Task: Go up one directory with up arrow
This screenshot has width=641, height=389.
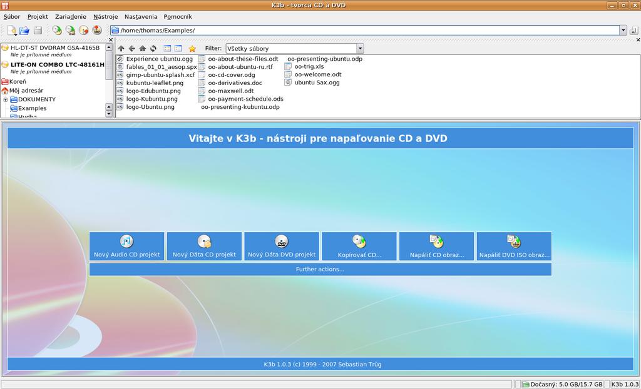Action: [x=121, y=49]
